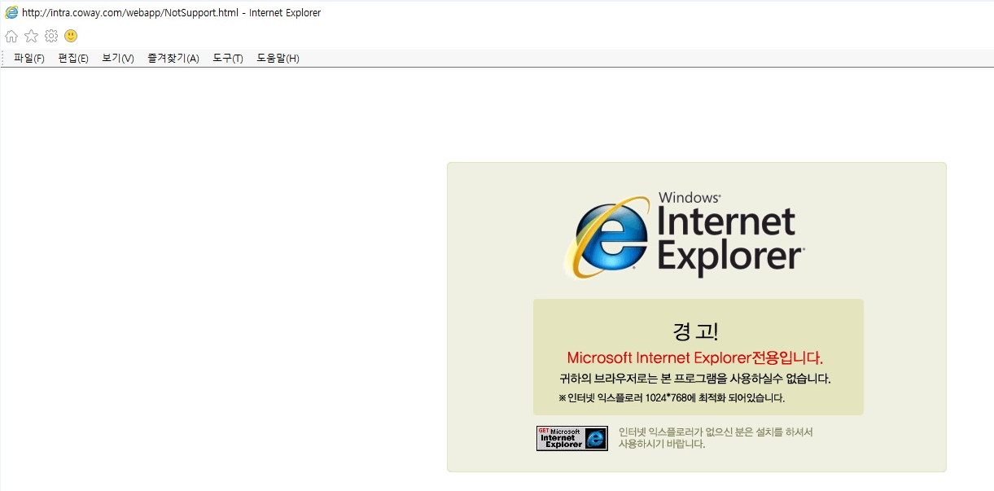Image resolution: width=994 pixels, height=491 pixels.
Task: Click the 인터넷 익스플로러가 없으신 분은 설치 text
Action: (716, 438)
